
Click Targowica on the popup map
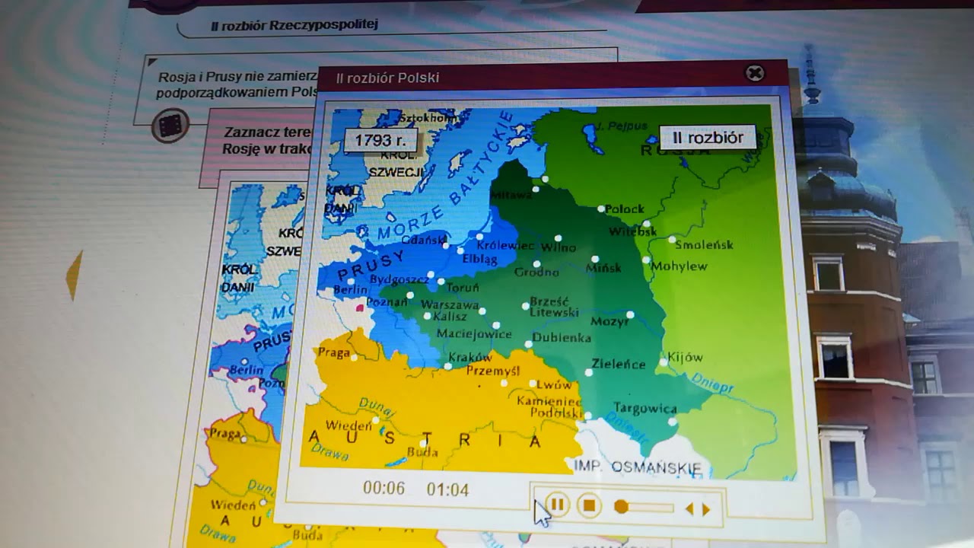(645, 408)
